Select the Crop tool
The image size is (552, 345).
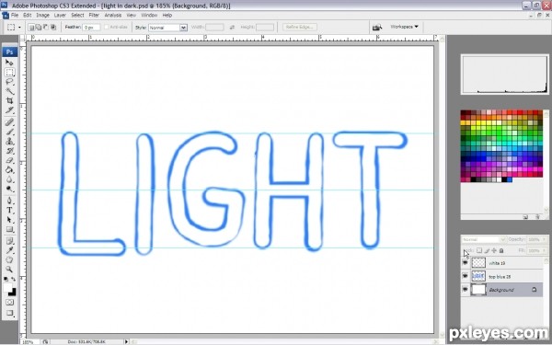coord(9,100)
